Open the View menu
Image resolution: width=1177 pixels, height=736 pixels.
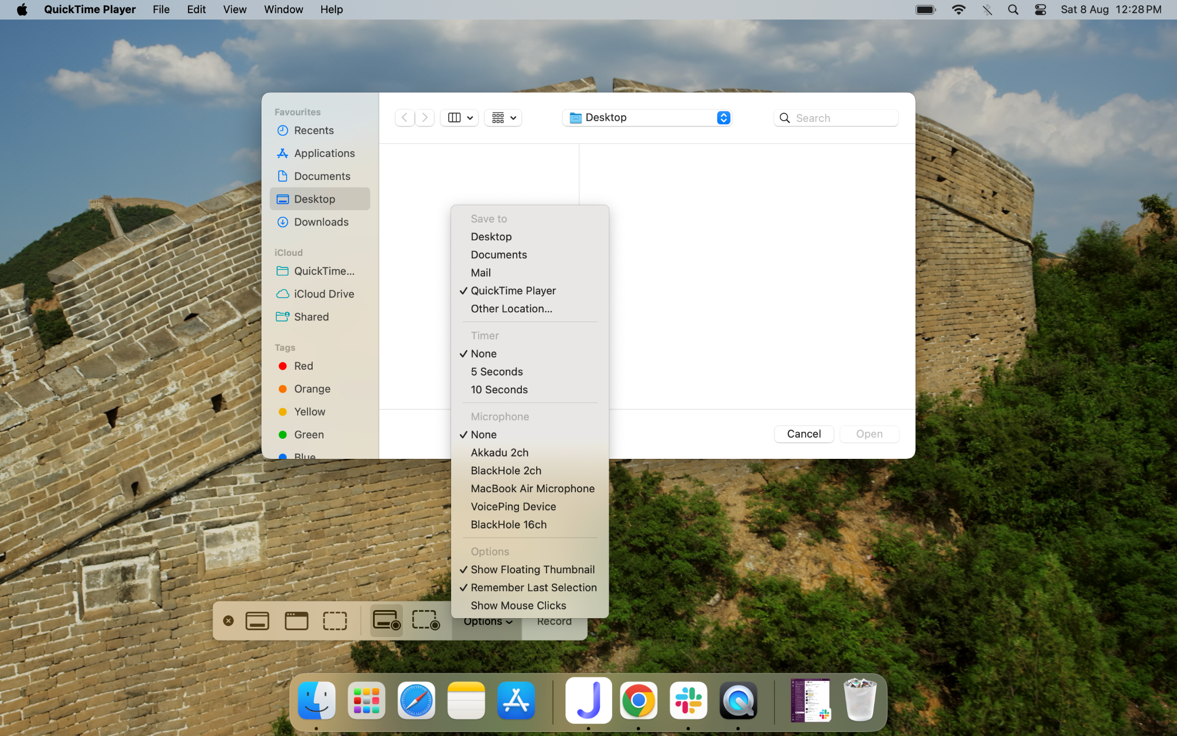click(x=234, y=10)
